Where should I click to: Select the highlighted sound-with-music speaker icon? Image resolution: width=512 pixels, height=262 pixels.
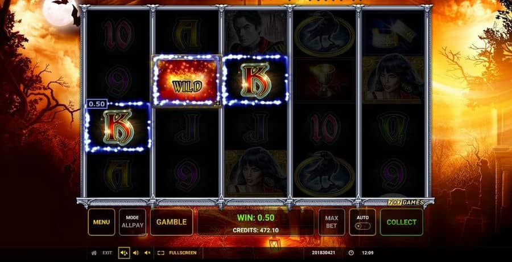(124, 253)
